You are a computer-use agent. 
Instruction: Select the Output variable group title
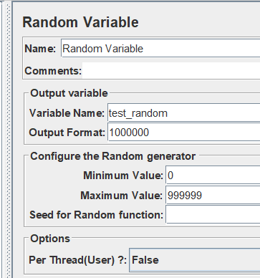pos(69,93)
